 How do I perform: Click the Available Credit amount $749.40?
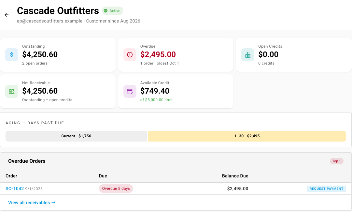tap(155, 91)
